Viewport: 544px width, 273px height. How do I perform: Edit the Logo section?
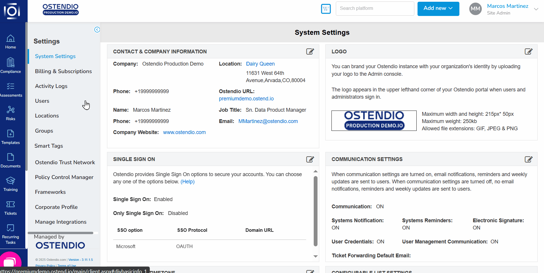click(528, 51)
